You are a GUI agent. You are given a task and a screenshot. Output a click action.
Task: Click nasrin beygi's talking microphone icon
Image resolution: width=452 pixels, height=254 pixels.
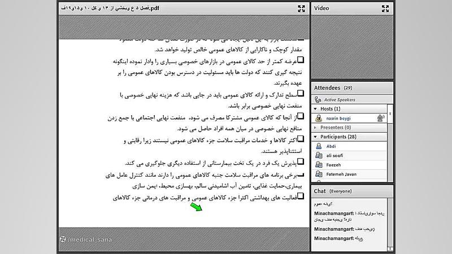[380, 118]
